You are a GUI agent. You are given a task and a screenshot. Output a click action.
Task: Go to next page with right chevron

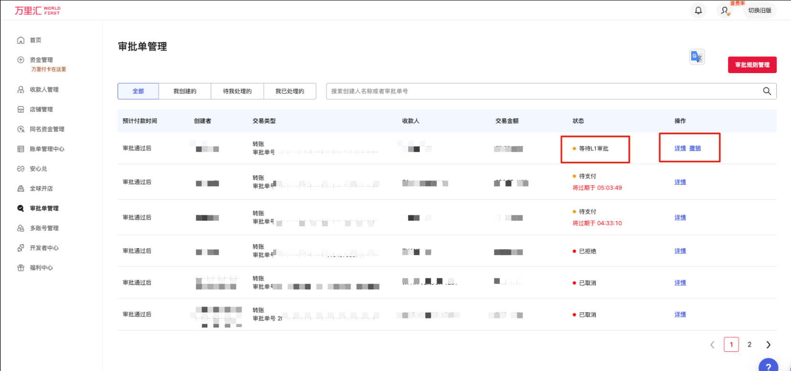[x=768, y=345]
